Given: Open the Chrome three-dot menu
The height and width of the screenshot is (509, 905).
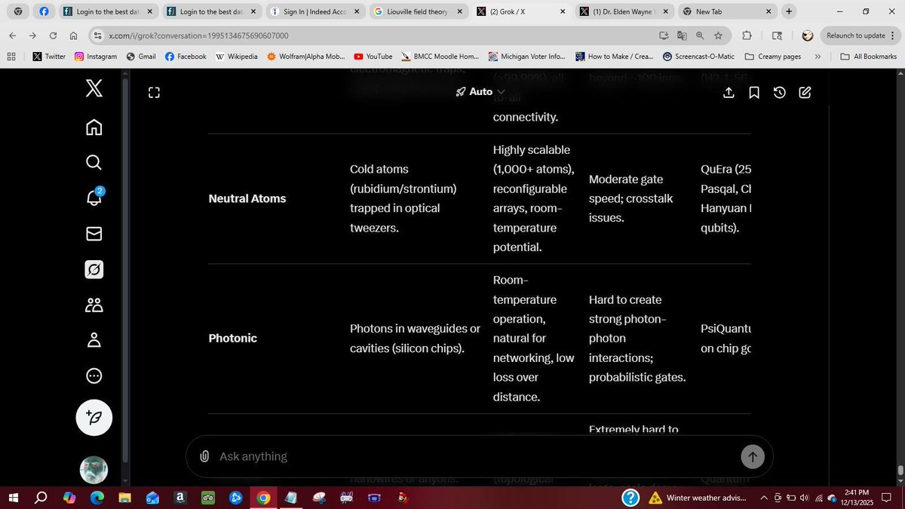Looking at the screenshot, I should 893,35.
